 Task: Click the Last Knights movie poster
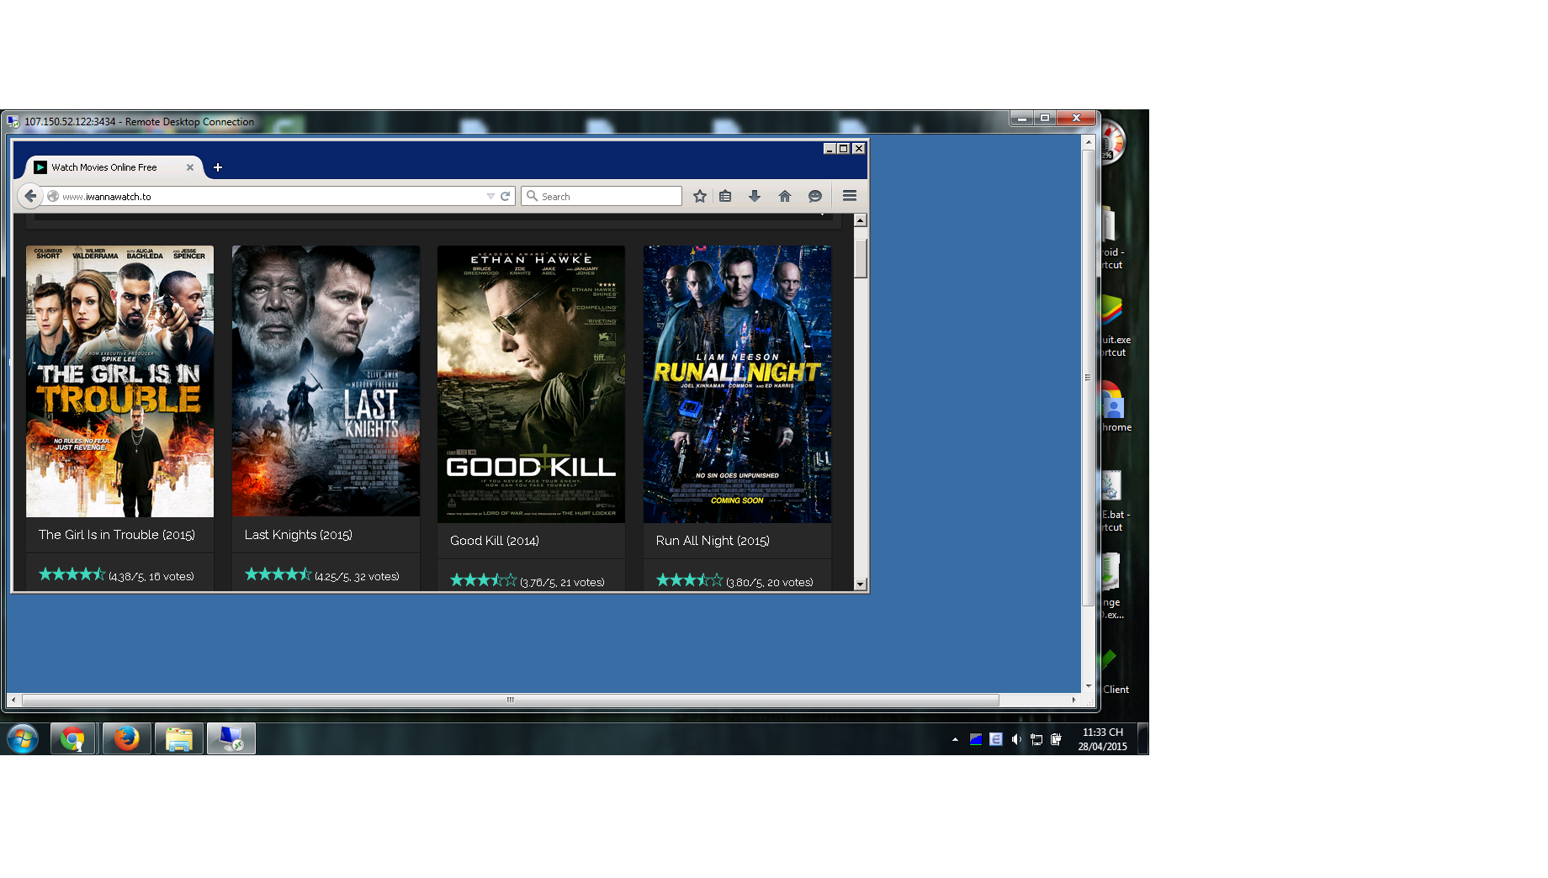coord(326,381)
